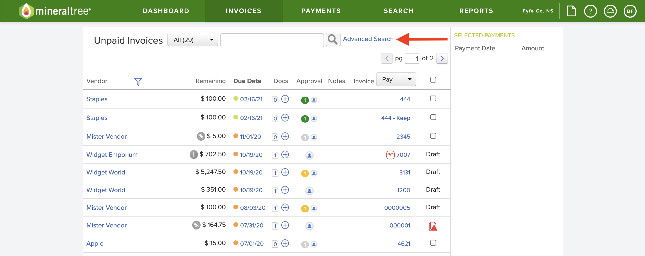The height and width of the screenshot is (256, 645).
Task: Select Apple invoice 4621 checkbox
Action: coord(433,243)
